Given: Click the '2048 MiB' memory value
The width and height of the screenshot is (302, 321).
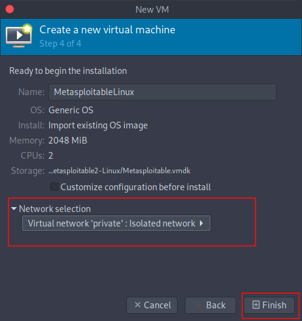Looking at the screenshot, I should [68, 141].
